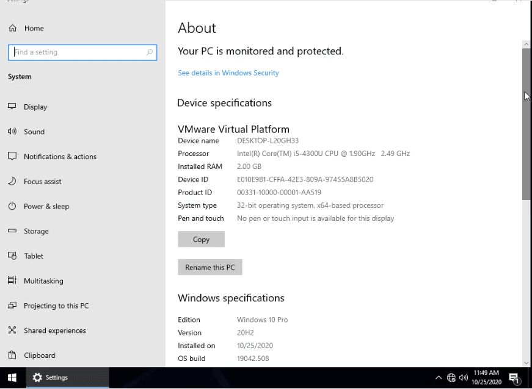Click the Display monitor icon
Screen dimensions: 532x389
(12, 106)
